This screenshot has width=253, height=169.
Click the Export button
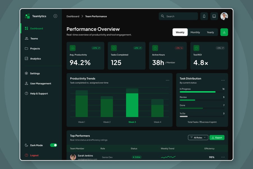tap(217, 138)
